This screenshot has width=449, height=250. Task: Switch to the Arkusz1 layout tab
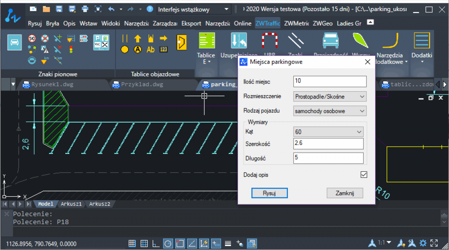point(71,204)
